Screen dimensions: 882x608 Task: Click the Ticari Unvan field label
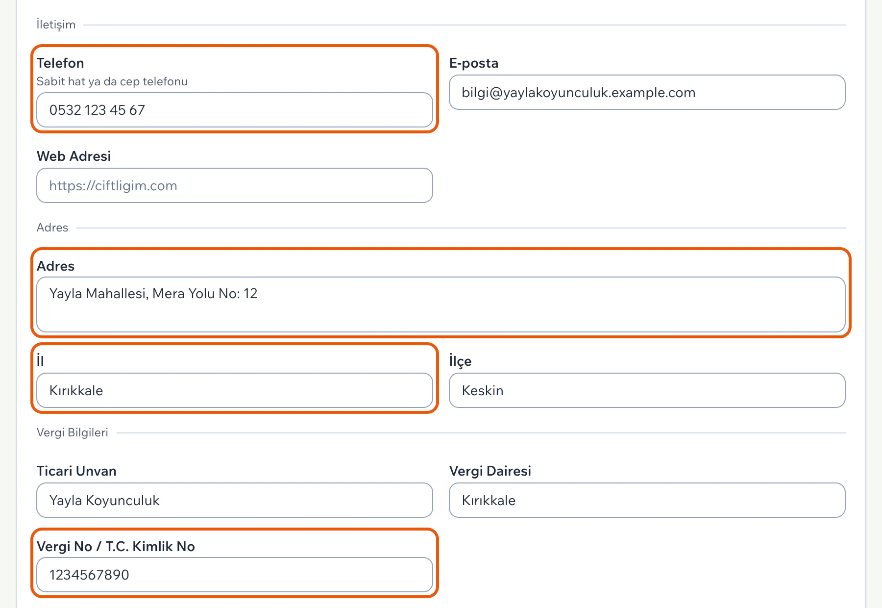click(x=76, y=471)
